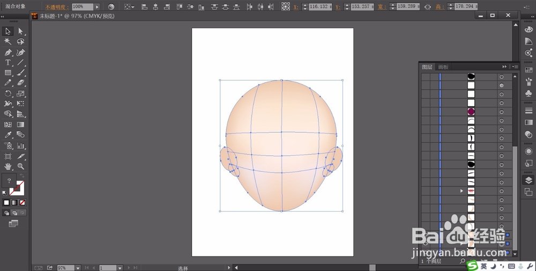The height and width of the screenshot is (271, 536).
Task: Open control bar options menu
Action: [528, 6]
